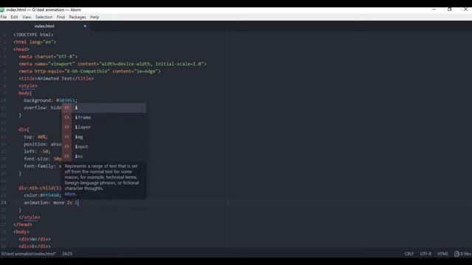Click the <title>Animated Text</title> line
This screenshot has height=265, width=472.
coord(56,79)
